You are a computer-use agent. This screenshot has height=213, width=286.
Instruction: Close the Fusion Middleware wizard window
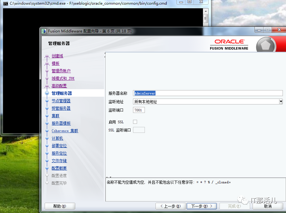pos(279,30)
